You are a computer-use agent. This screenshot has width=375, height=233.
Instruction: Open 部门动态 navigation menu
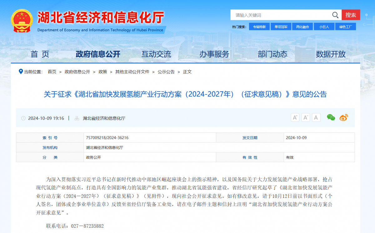point(272,54)
